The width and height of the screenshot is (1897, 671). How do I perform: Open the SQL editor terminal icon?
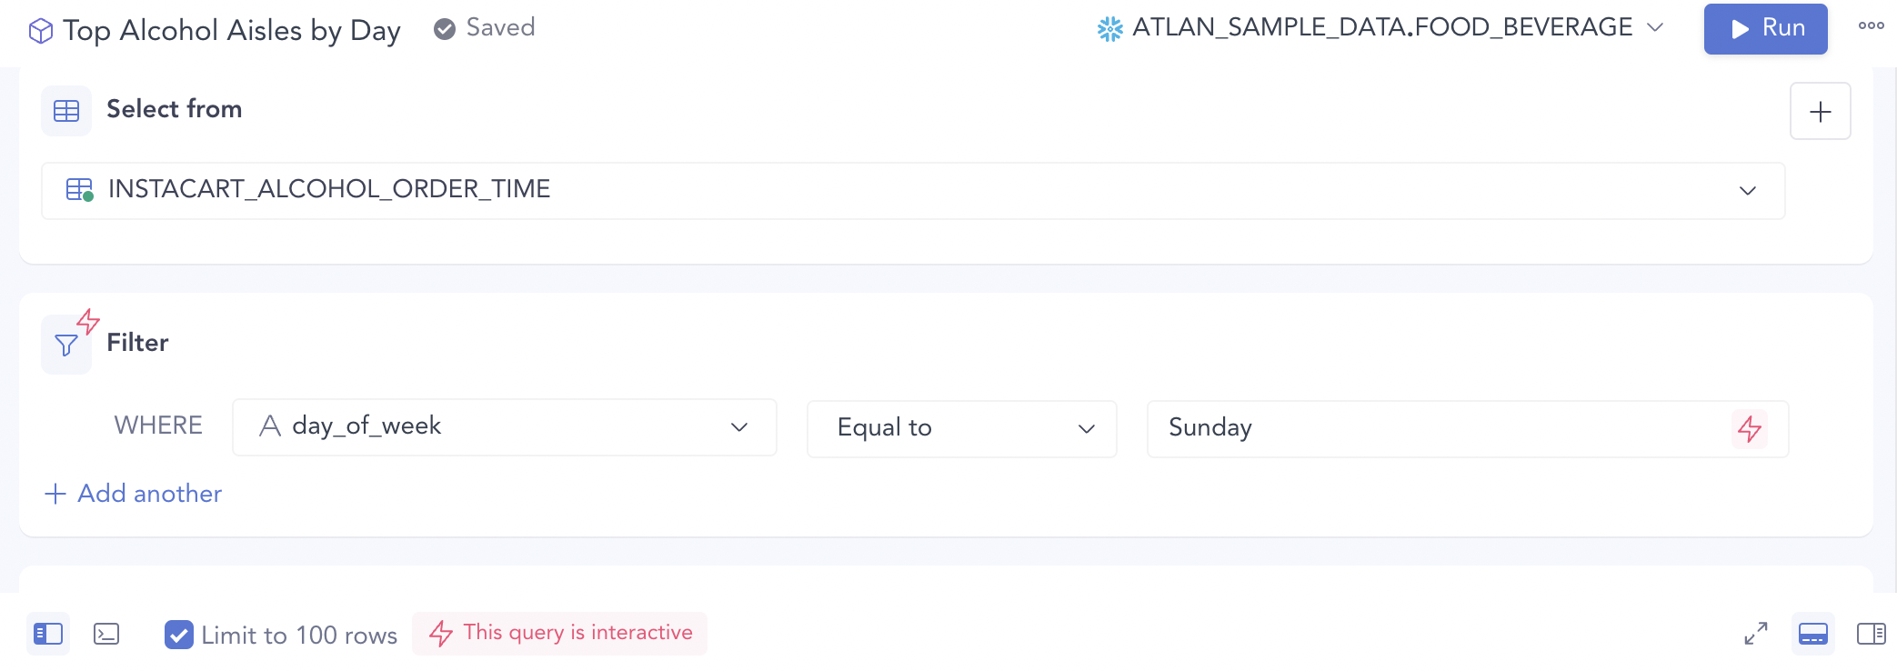tap(106, 634)
